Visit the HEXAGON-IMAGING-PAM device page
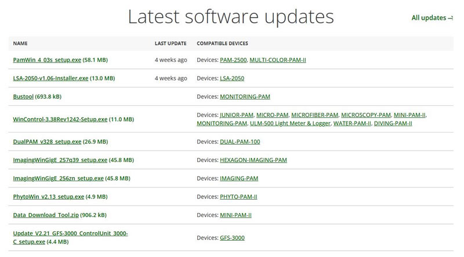This screenshot has height=257, width=464. coord(253,160)
